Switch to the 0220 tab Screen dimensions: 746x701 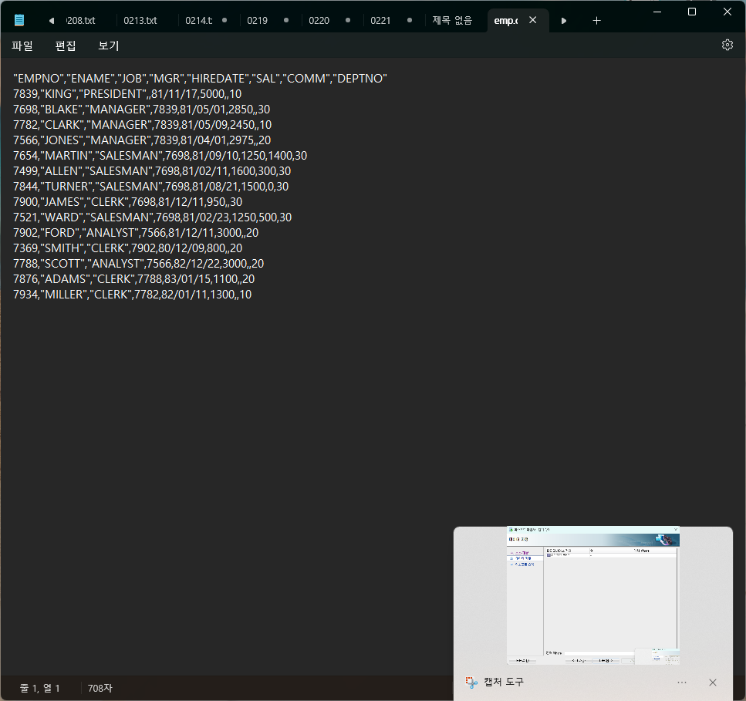click(x=319, y=21)
